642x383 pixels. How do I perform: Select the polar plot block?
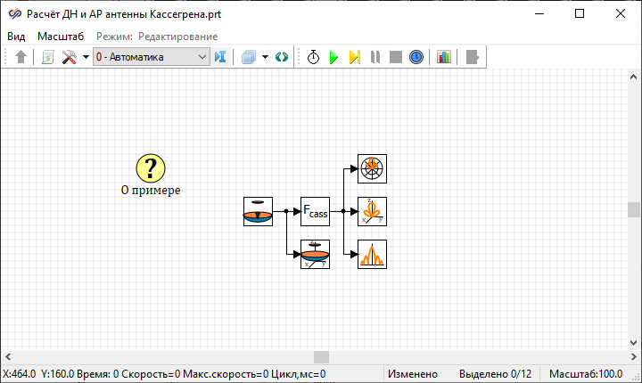pos(372,168)
